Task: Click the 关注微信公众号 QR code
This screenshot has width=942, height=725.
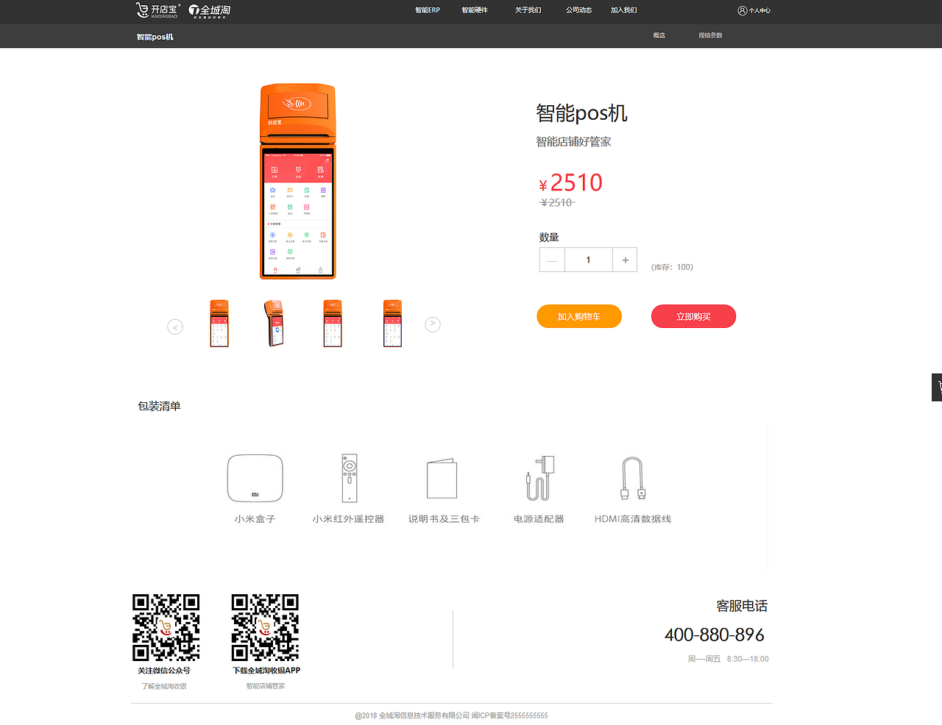Action: coord(166,627)
